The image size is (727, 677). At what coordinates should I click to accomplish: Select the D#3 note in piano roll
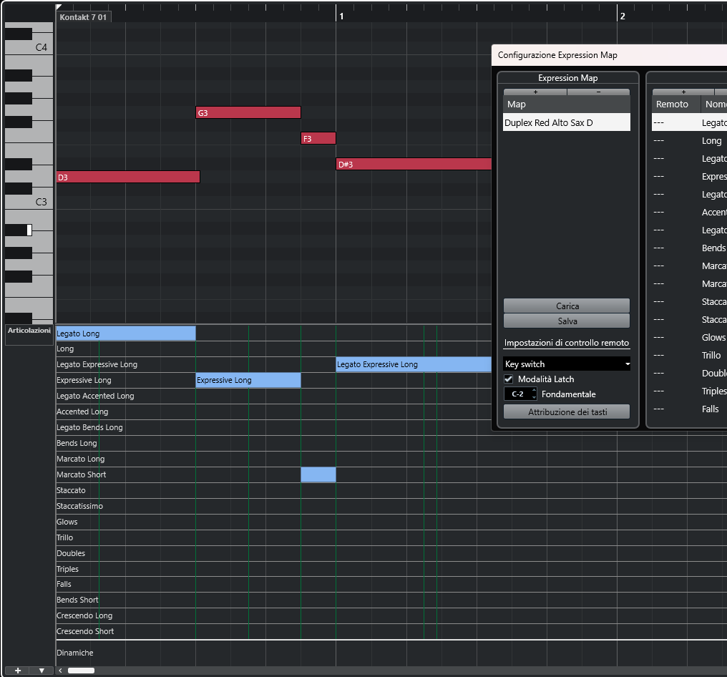414,164
